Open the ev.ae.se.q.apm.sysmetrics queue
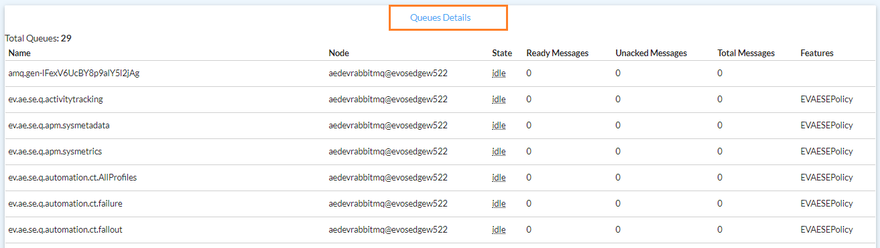Screen dimensions: 880x248 [55, 152]
